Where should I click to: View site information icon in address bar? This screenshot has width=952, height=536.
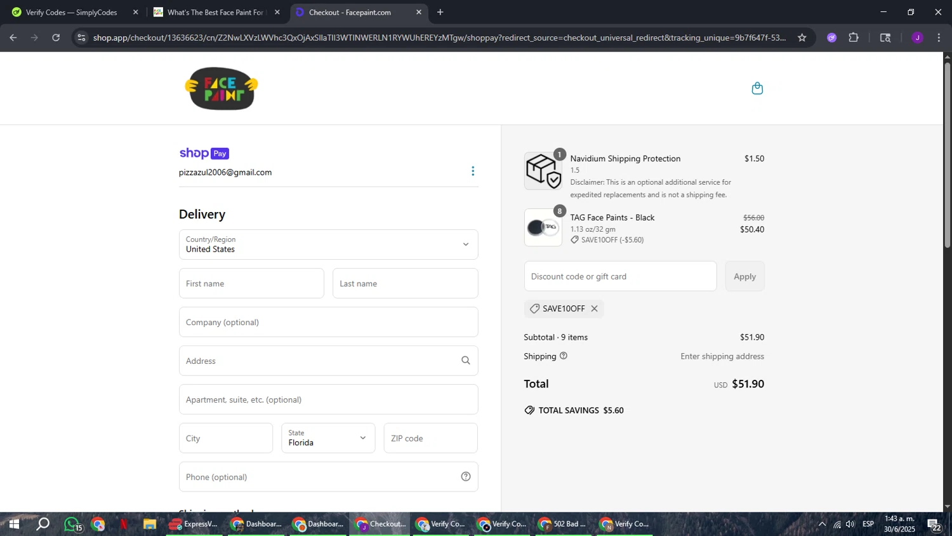coord(81,37)
